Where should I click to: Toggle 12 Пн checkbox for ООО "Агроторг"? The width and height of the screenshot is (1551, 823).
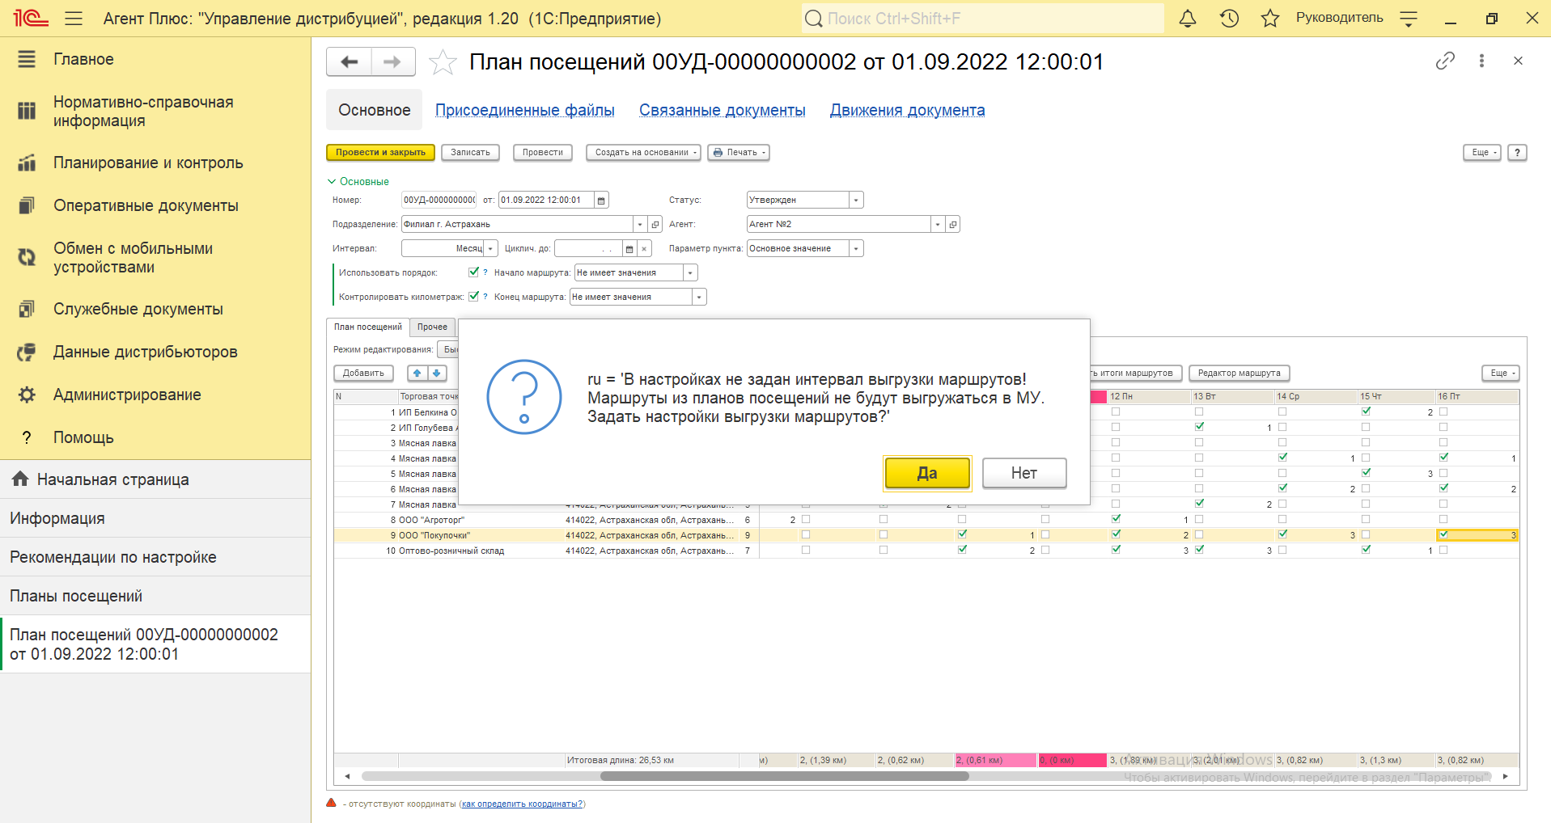pyautogui.click(x=1117, y=518)
